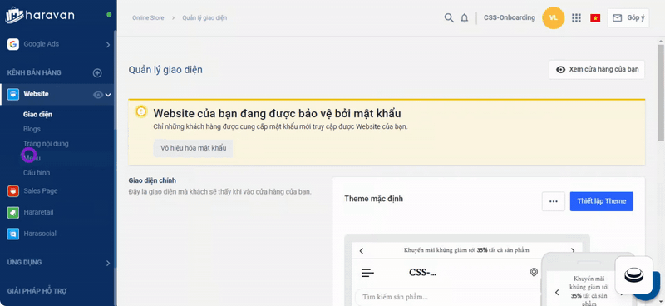
Task: Expand the Google Ads arrow
Action: point(108,45)
